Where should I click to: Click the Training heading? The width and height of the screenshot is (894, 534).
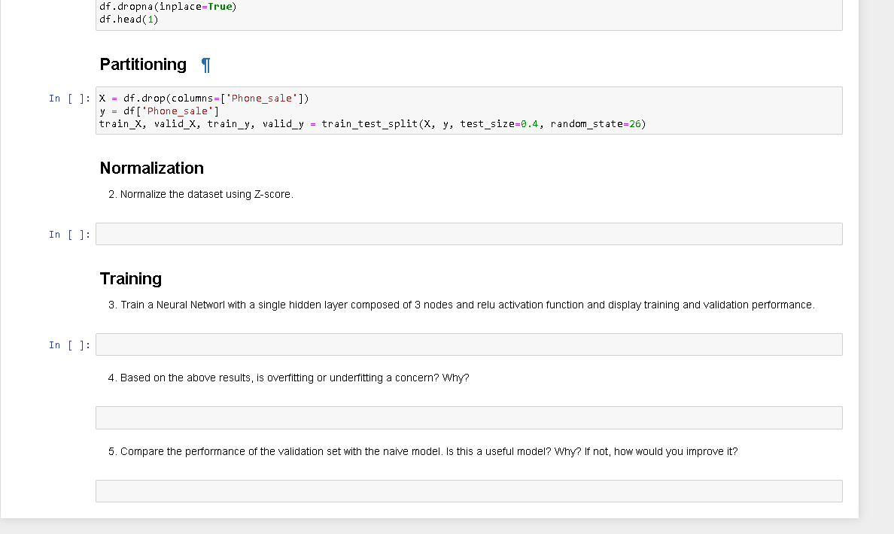coord(131,278)
